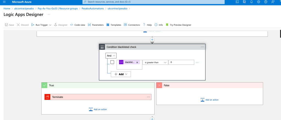Open Templates

[x=114, y=25]
